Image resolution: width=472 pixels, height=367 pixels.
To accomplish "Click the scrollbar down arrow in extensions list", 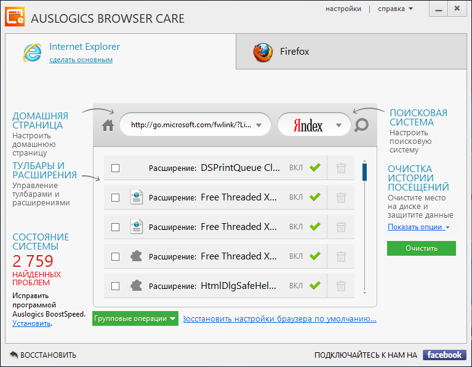I will click(364, 293).
